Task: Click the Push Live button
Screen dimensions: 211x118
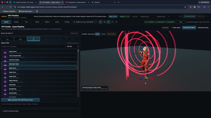Action: (201, 16)
